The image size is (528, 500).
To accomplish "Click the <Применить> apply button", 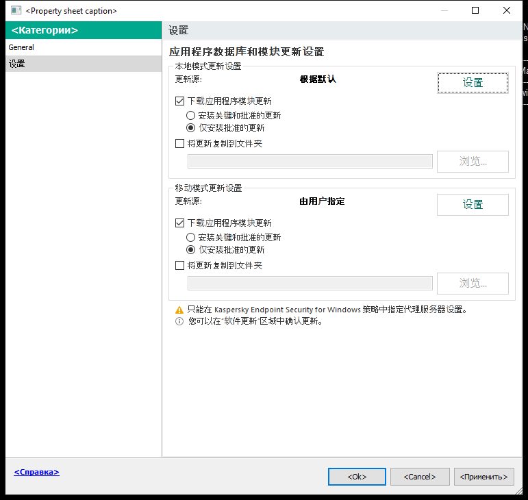I will coord(484,477).
